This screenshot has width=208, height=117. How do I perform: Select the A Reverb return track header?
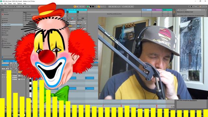147,10
